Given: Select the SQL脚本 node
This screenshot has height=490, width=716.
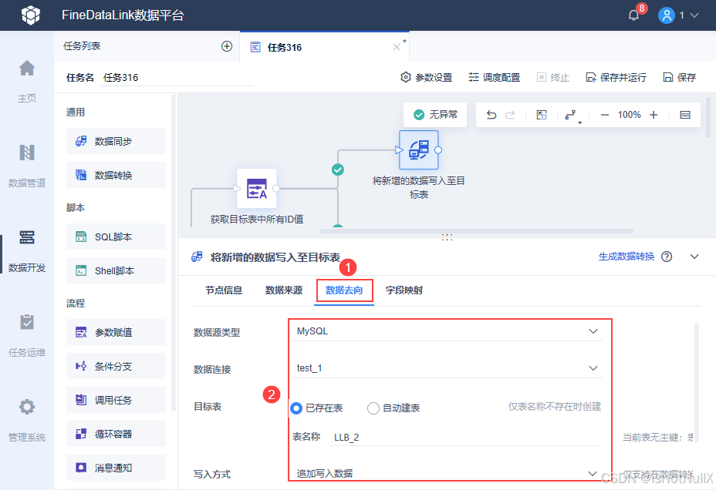Looking at the screenshot, I should pyautogui.click(x=116, y=237).
